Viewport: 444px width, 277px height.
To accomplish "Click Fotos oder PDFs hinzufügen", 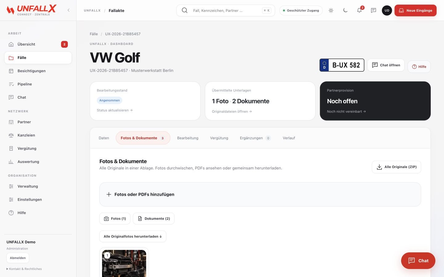I will (x=260, y=195).
